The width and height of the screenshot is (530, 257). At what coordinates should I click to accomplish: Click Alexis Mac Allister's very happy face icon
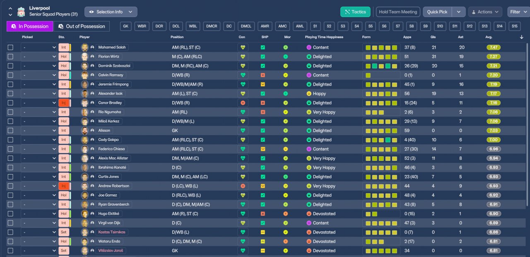point(308,158)
